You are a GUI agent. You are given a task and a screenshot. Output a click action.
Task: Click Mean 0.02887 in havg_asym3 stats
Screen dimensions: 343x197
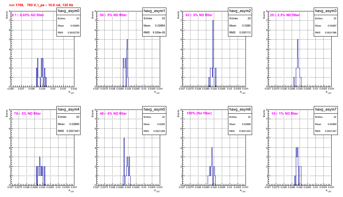[326, 25]
